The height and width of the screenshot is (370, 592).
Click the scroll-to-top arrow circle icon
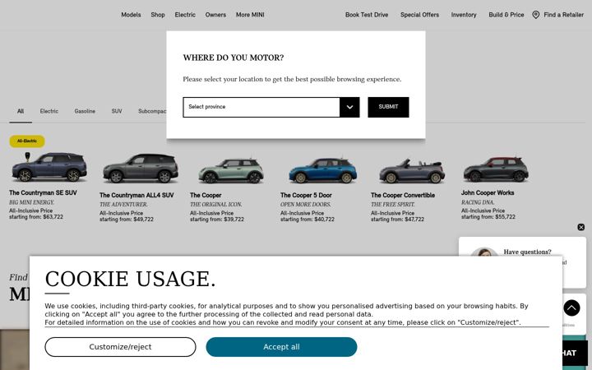571,308
